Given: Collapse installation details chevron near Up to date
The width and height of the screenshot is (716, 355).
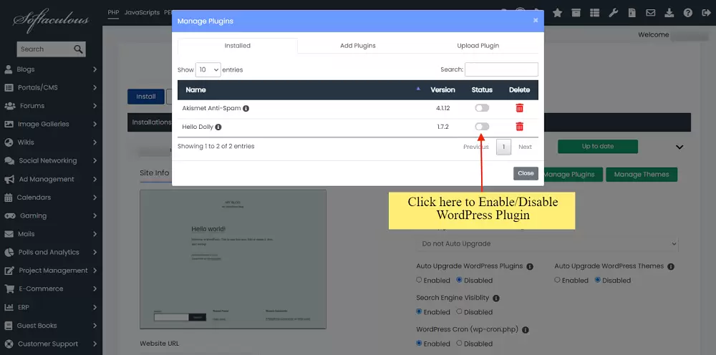Looking at the screenshot, I should [x=679, y=147].
